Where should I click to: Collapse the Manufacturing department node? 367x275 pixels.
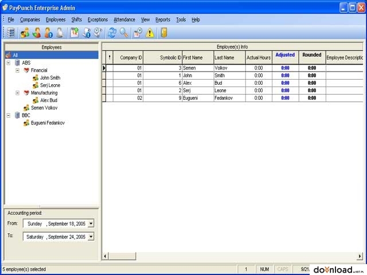(18, 93)
